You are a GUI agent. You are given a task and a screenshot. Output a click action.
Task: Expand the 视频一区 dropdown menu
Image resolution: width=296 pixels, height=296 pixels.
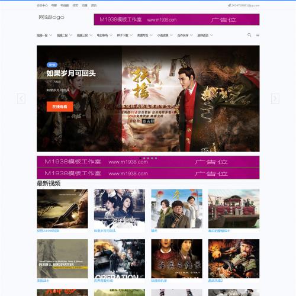click(x=44, y=36)
